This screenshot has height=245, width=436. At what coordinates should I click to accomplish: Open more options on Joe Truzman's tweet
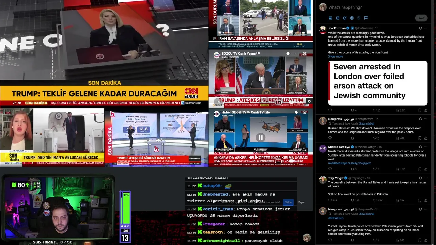pos(426,28)
